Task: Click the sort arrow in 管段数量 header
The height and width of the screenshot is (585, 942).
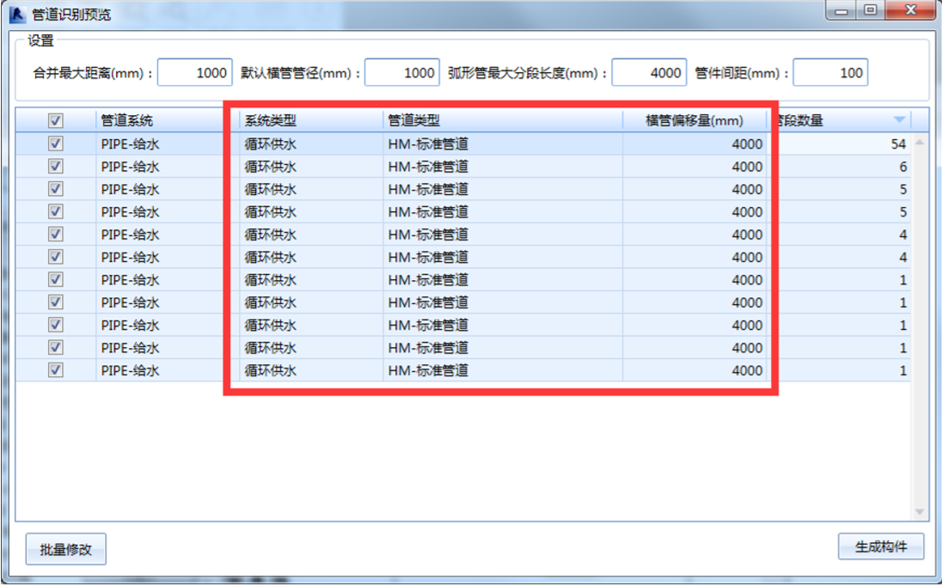Action: tap(899, 119)
